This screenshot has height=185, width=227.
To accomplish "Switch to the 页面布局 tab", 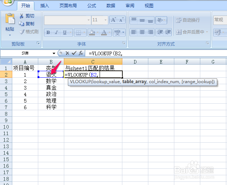I will coord(68,6).
